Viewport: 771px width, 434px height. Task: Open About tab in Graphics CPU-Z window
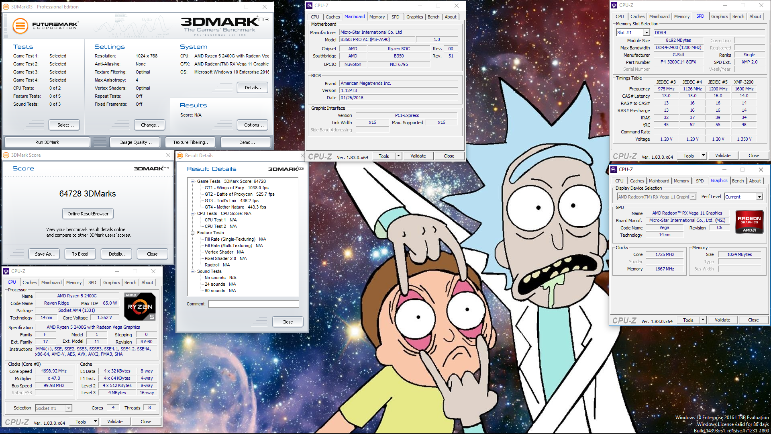tap(755, 181)
